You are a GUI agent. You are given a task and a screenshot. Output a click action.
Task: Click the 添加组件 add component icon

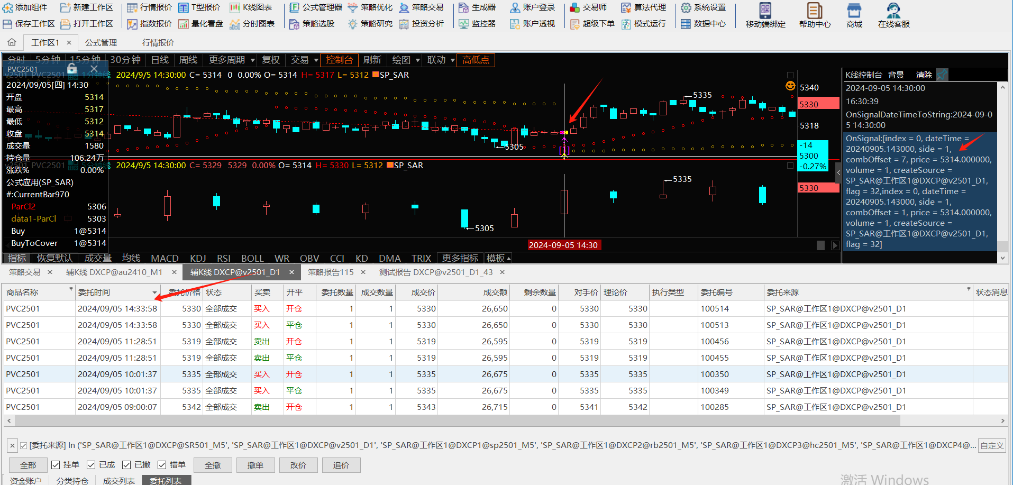(x=7, y=7)
